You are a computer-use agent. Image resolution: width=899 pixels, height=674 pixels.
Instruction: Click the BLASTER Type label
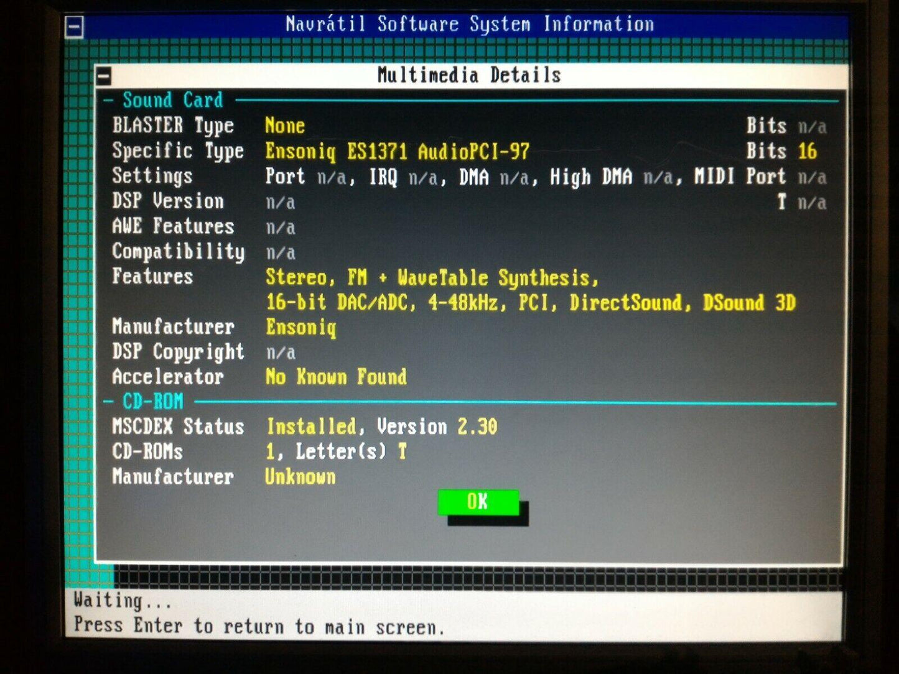[173, 126]
